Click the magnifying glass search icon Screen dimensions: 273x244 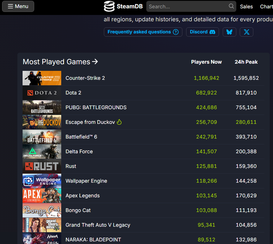(231, 6)
